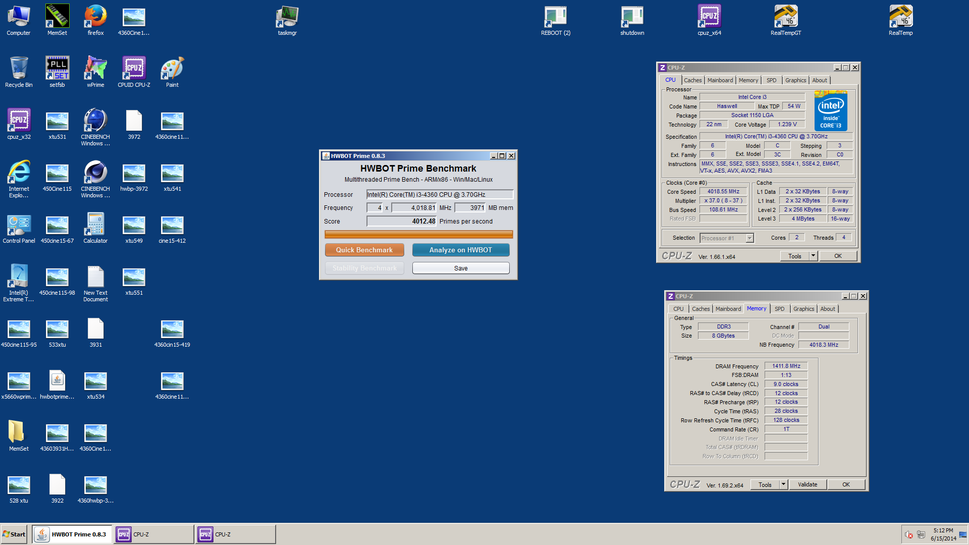The height and width of the screenshot is (545, 969).
Task: Click the Processor name field in HWBOT Prime
Action: (440, 194)
